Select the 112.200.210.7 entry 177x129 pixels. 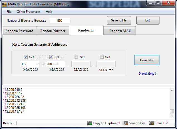coord(13,90)
